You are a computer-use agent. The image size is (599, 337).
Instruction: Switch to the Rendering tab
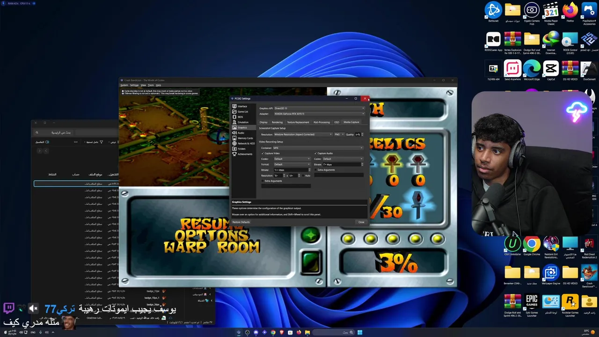point(277,122)
